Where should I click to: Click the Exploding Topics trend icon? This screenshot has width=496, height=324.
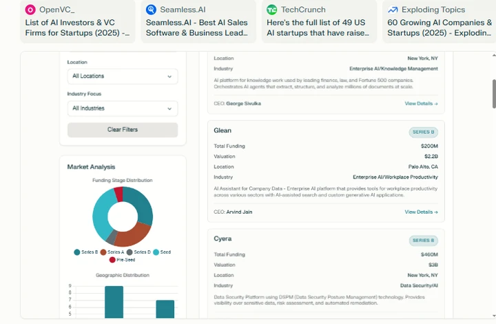pos(393,10)
